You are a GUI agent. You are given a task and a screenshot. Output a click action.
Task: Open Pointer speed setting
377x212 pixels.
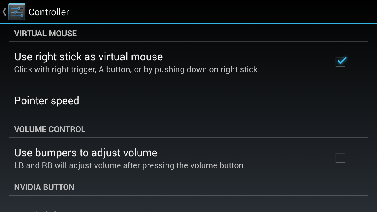coord(47,101)
